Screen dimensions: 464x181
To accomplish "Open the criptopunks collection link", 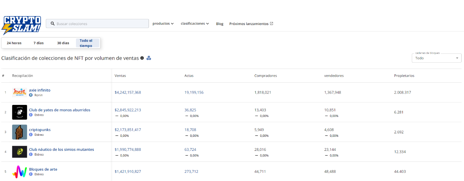I will [x=40, y=130].
